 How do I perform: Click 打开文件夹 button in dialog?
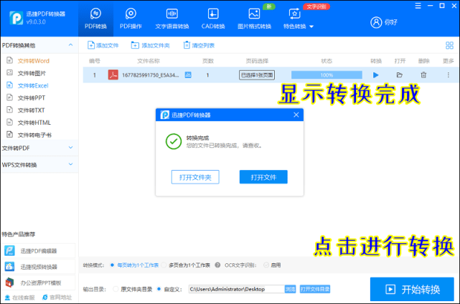(195, 177)
